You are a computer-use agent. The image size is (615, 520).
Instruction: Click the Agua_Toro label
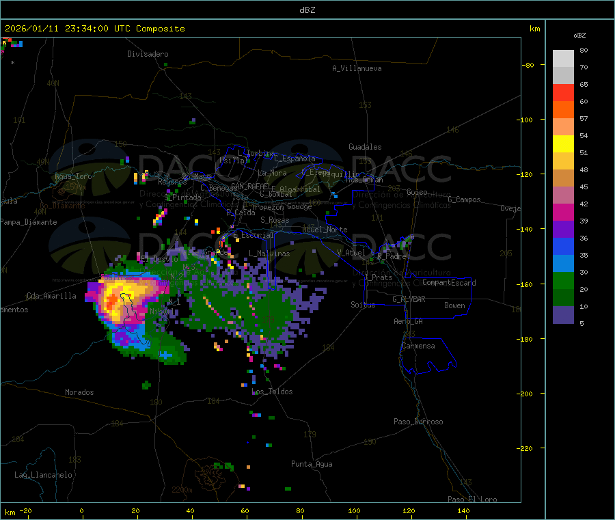(x=73, y=176)
